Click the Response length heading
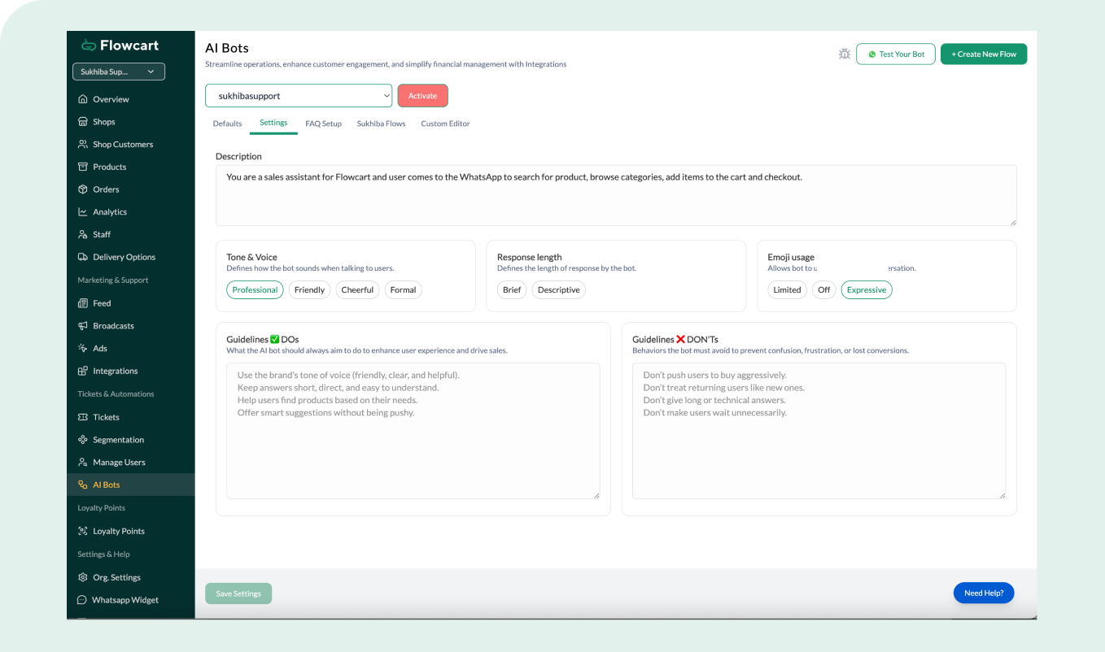 (x=530, y=257)
